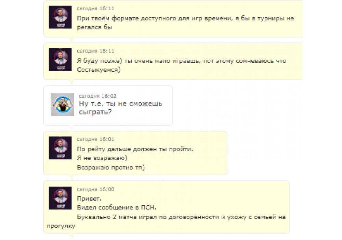
Task: Click the avatar beside the 16:11 tournament message
Action: [60, 17]
